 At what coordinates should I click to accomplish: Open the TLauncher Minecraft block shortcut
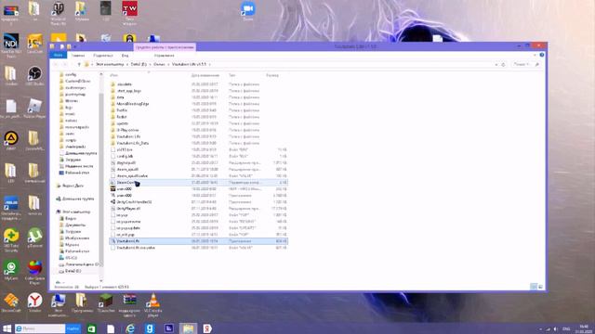click(x=106, y=302)
